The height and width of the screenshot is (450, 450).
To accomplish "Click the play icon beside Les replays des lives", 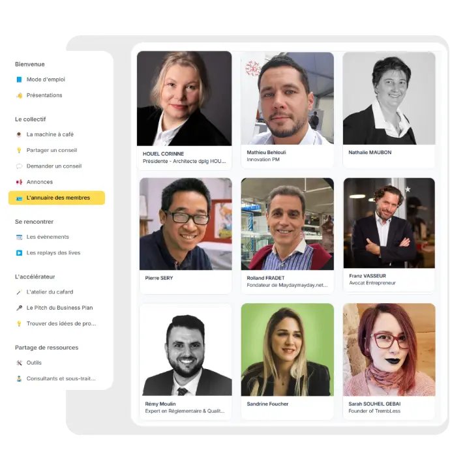I will (19, 253).
